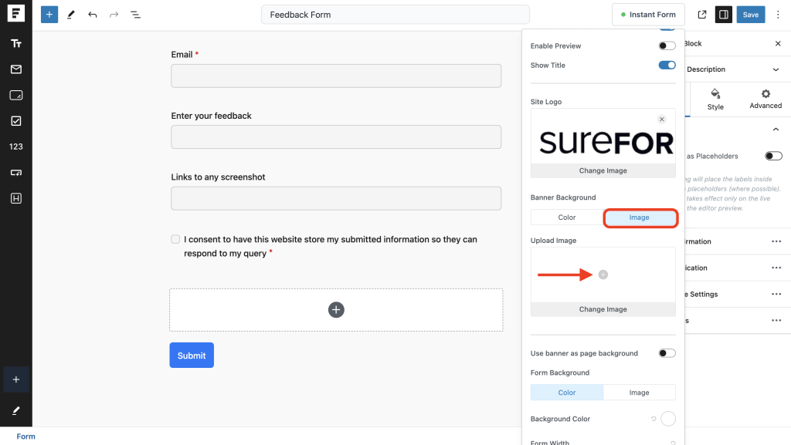Viewport: 791px width, 445px height.
Task: Click the Email input field
Action: (x=336, y=76)
